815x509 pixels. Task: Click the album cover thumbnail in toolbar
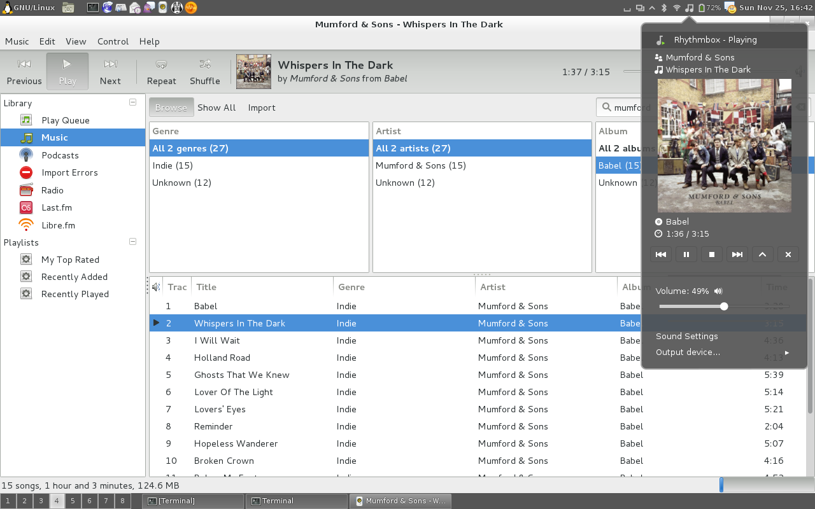(x=253, y=71)
